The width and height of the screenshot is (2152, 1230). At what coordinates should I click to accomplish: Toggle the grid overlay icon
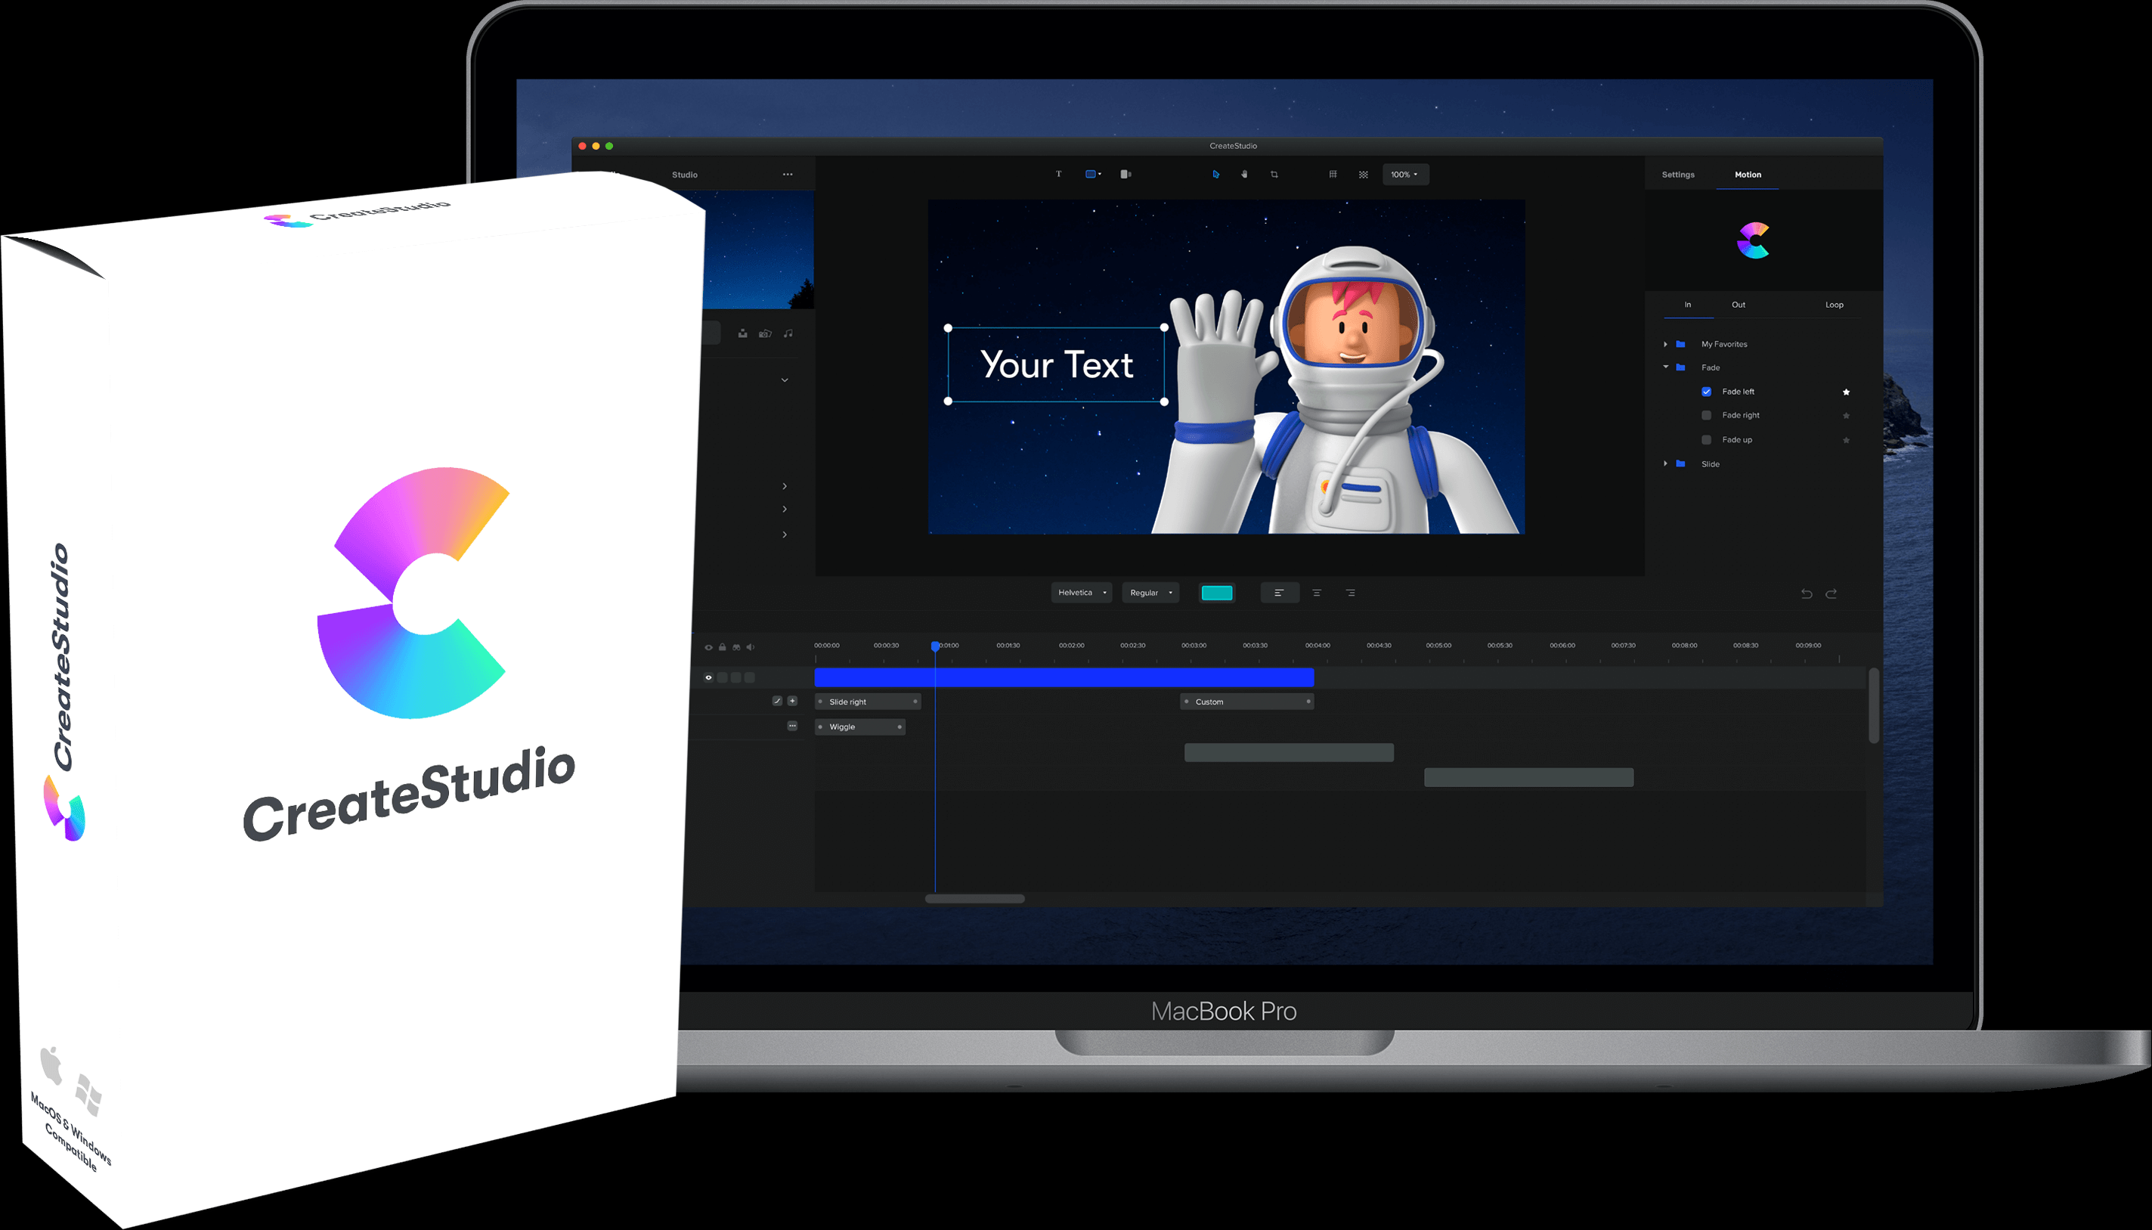click(1333, 174)
